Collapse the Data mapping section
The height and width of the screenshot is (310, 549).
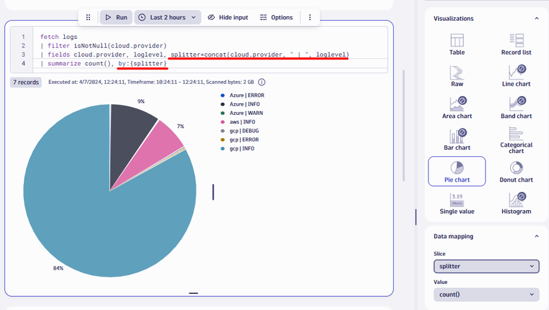(x=536, y=236)
